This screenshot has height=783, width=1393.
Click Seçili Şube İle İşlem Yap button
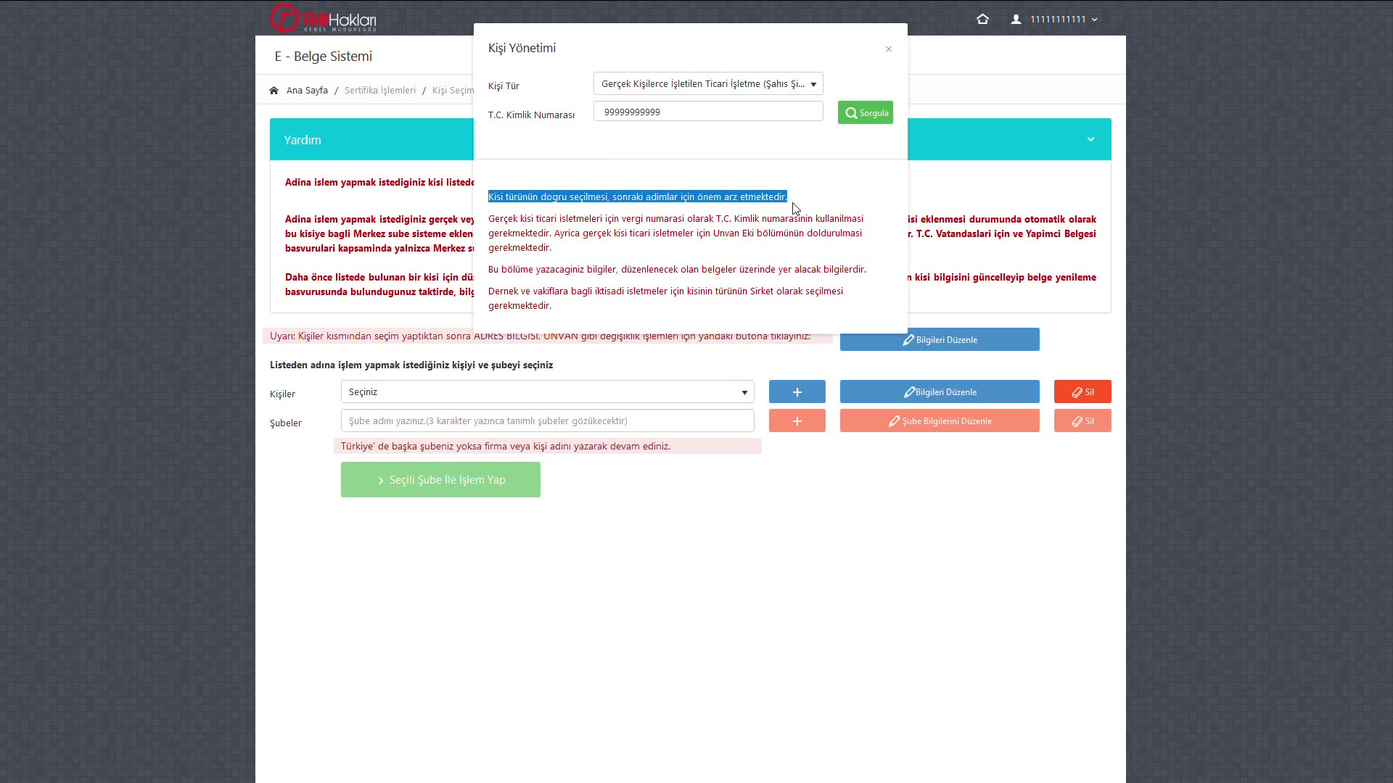click(x=440, y=480)
